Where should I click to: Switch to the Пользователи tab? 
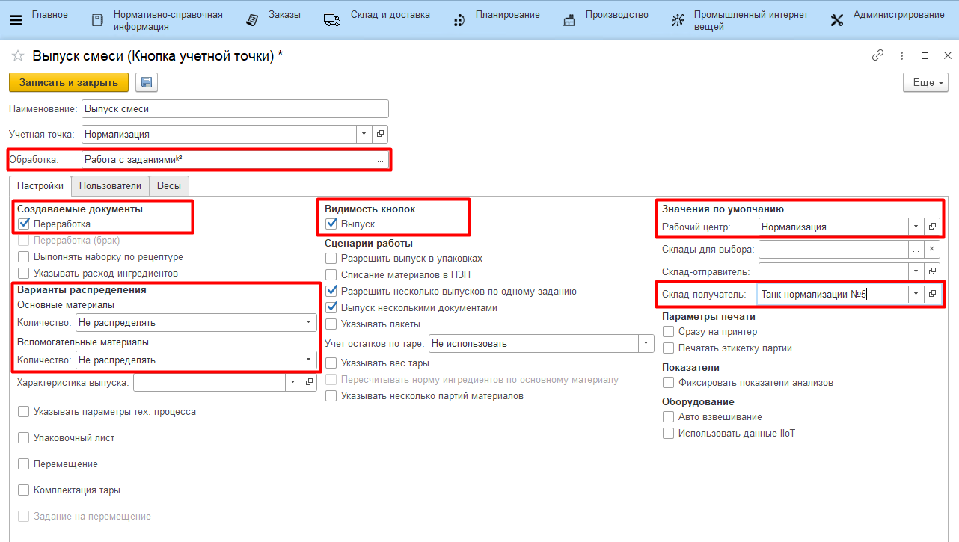(110, 186)
